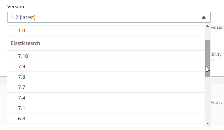Pick version 7.8 in the dropdown list
This screenshot has width=224, height=130.
pos(106,77)
